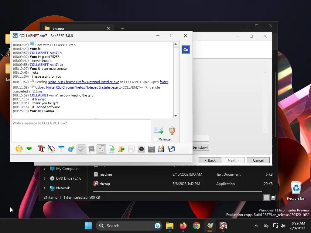
Task: Select My Computer in navigation pane
Action: point(64,169)
